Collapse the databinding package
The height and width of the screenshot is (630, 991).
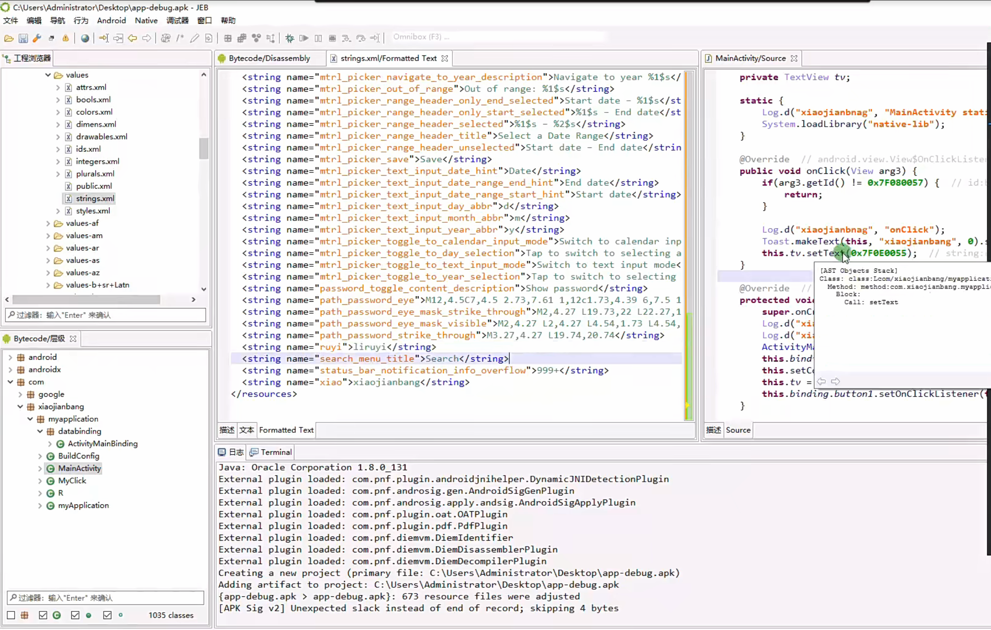[40, 431]
